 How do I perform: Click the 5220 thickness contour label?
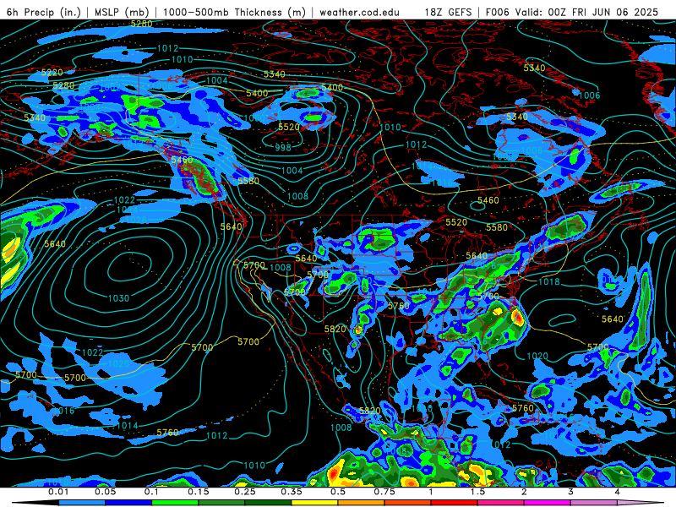52,73
